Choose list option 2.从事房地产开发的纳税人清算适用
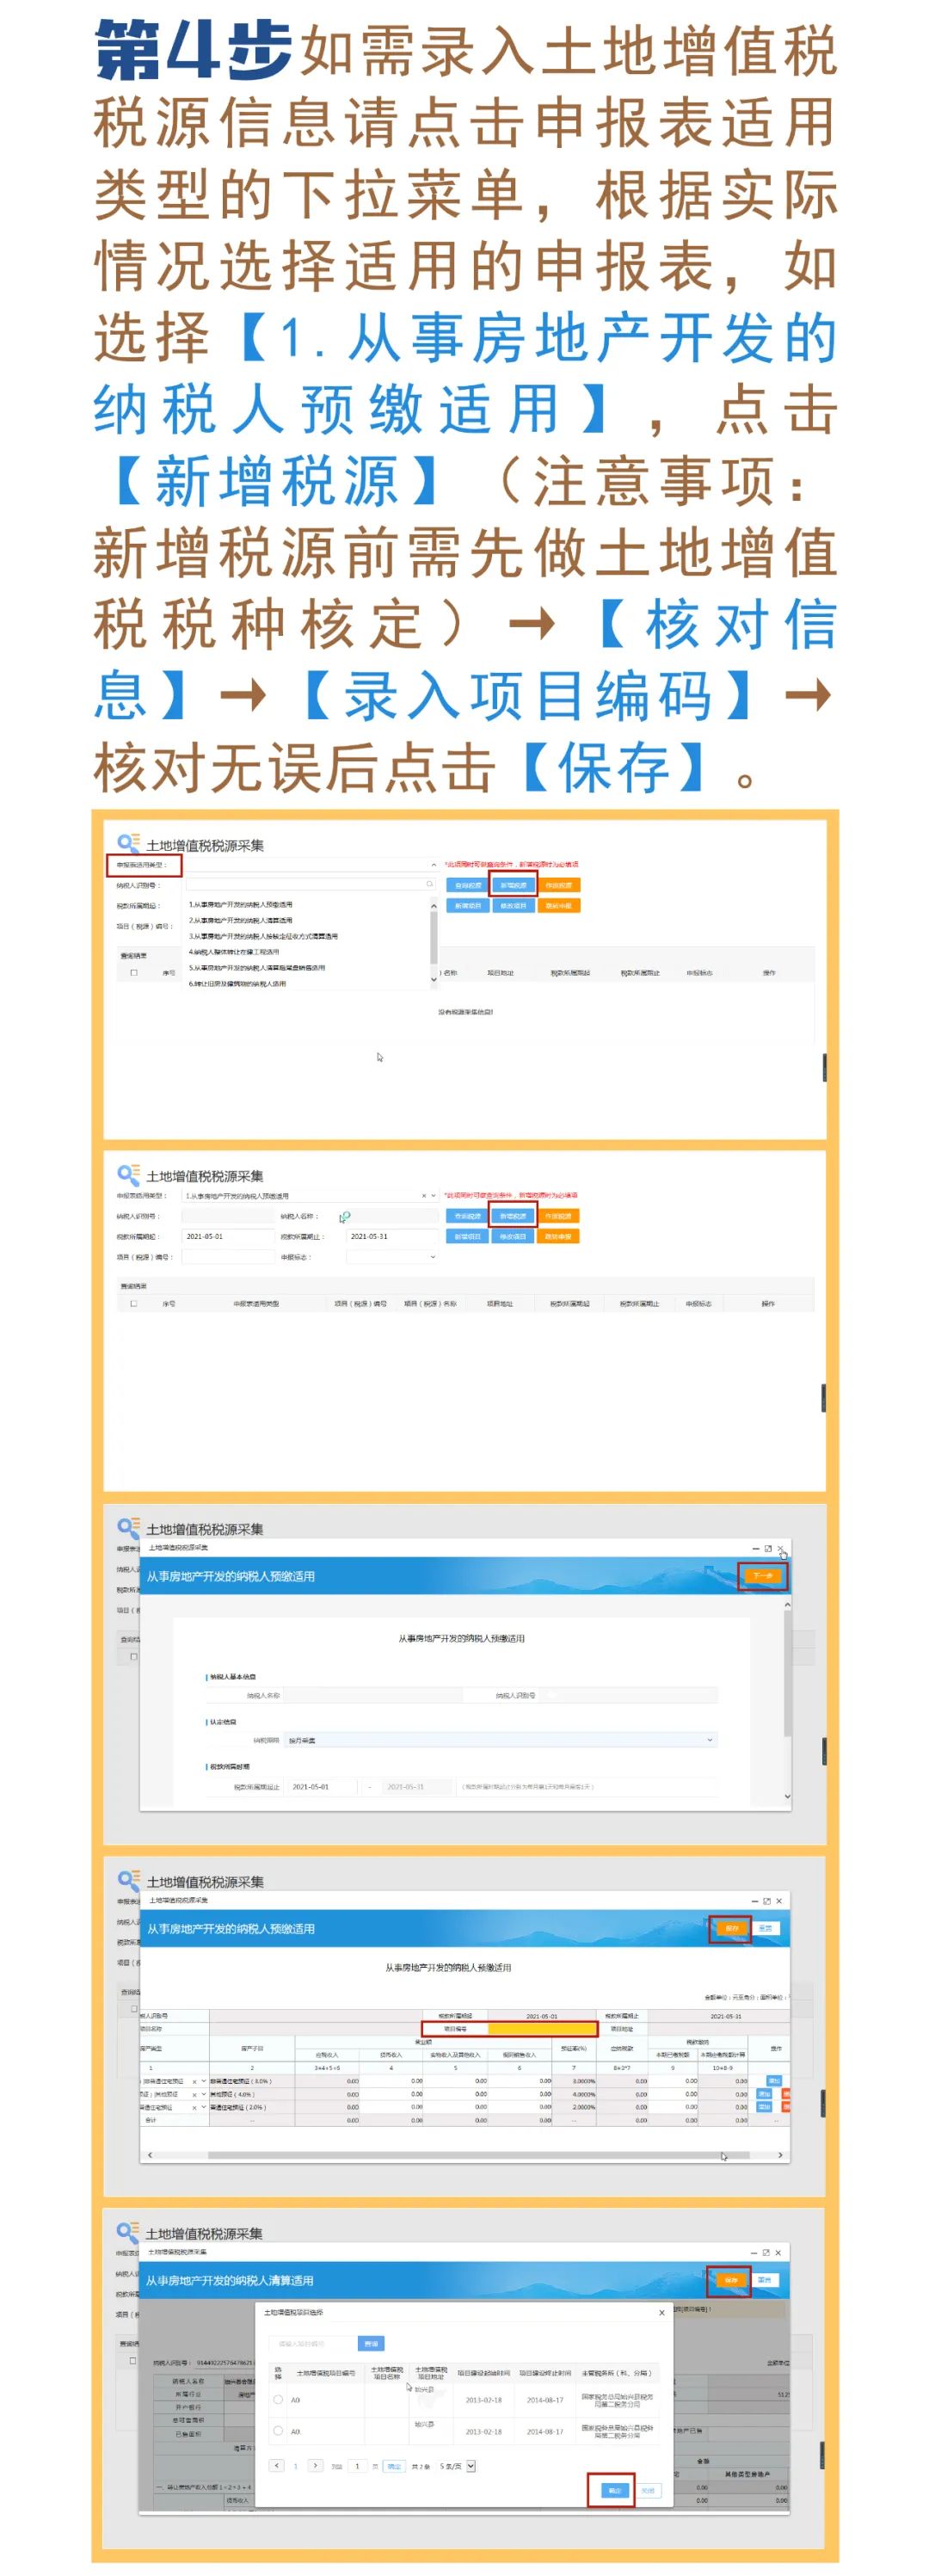929x2576 pixels. (x=240, y=920)
